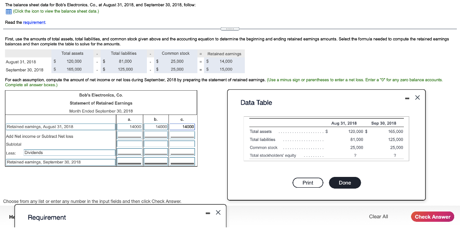The image size is (460, 229).
Task: Click the Retained earnings header in formula table
Action: [224, 54]
